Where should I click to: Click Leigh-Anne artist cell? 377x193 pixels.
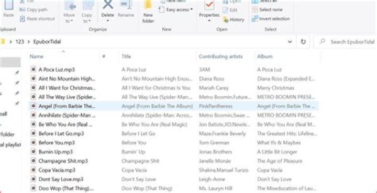click(212, 179)
